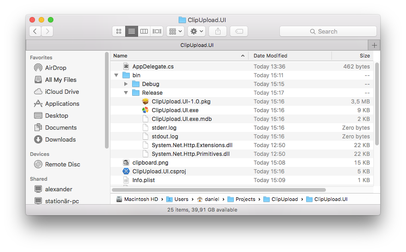Open iCloud Drive in sidebar
The image size is (406, 252).
tap(57, 92)
